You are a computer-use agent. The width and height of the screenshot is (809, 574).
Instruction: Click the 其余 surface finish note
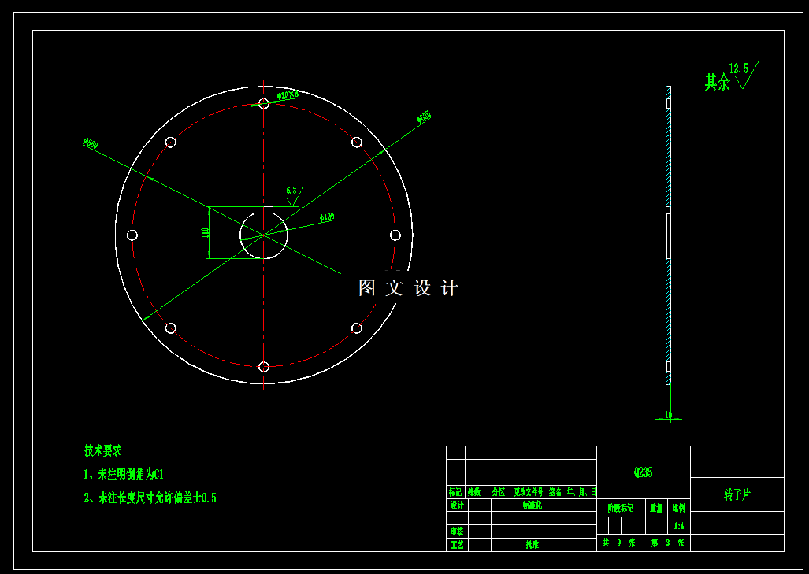click(x=717, y=82)
